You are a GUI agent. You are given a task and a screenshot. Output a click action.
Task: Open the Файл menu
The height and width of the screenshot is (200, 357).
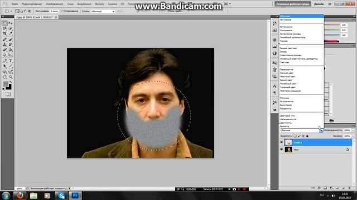[15, 4]
